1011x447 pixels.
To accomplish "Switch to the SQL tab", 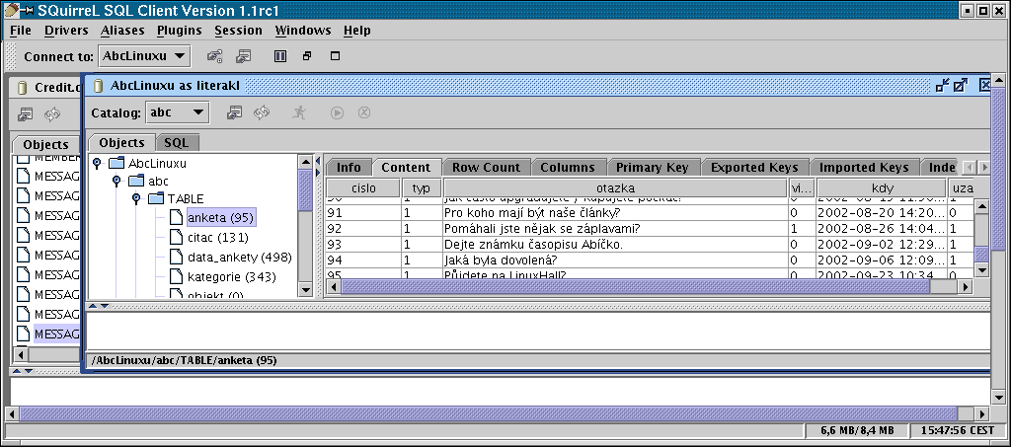I will (177, 142).
